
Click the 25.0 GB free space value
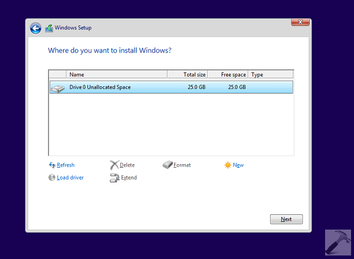click(x=237, y=87)
